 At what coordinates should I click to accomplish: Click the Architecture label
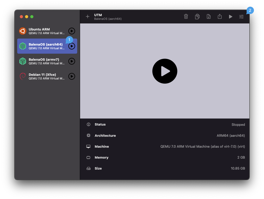(105, 135)
